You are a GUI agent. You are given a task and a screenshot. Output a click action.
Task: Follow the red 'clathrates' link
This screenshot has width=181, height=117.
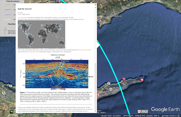click(32, 52)
